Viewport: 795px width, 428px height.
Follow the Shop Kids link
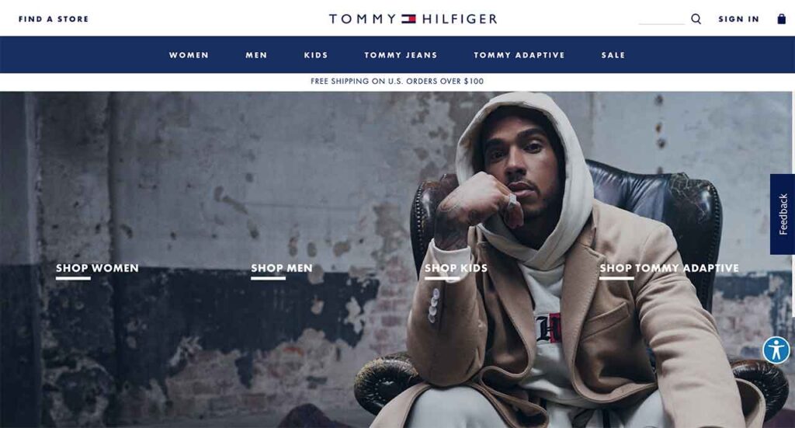(456, 268)
